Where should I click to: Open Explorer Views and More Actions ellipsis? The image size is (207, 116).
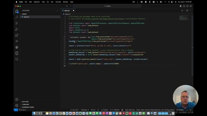pos(58,11)
